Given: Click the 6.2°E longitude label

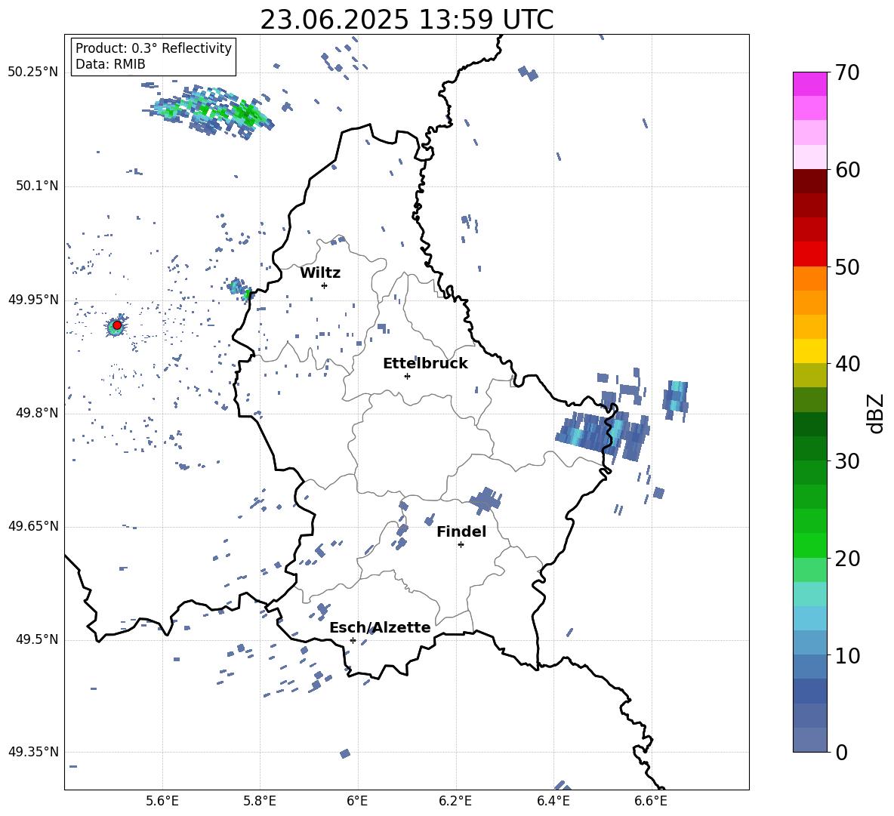Looking at the screenshot, I should coord(455,801).
